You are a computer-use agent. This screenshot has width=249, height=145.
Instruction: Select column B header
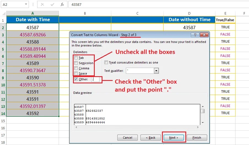click(x=85, y=13)
